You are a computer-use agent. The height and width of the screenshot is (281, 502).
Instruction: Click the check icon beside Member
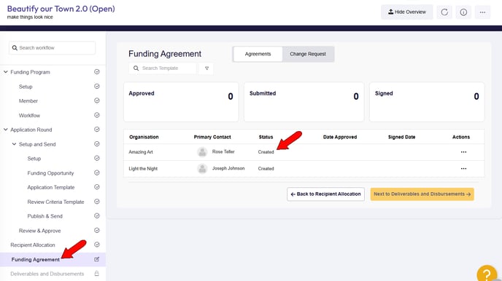click(x=97, y=100)
